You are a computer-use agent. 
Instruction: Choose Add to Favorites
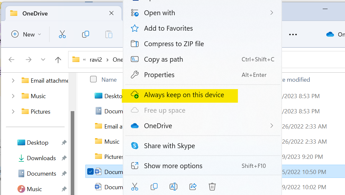203,28
